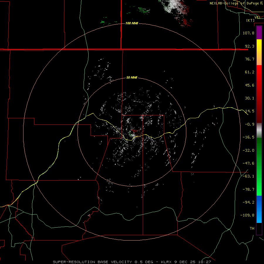Click the TH legend label
This screenshot has height=264, width=264.
(252, 229)
